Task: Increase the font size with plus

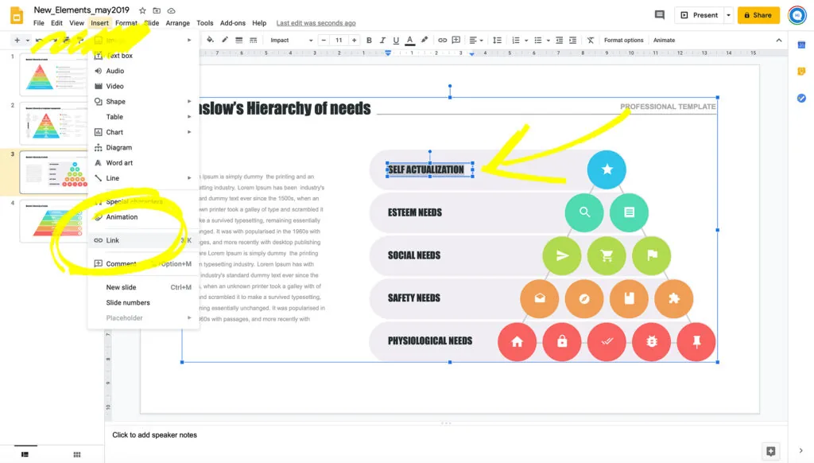Action: pos(354,40)
